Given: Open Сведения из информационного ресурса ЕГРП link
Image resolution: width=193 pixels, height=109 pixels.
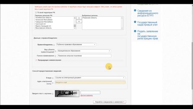Looking at the screenshot, I should point(148,13).
